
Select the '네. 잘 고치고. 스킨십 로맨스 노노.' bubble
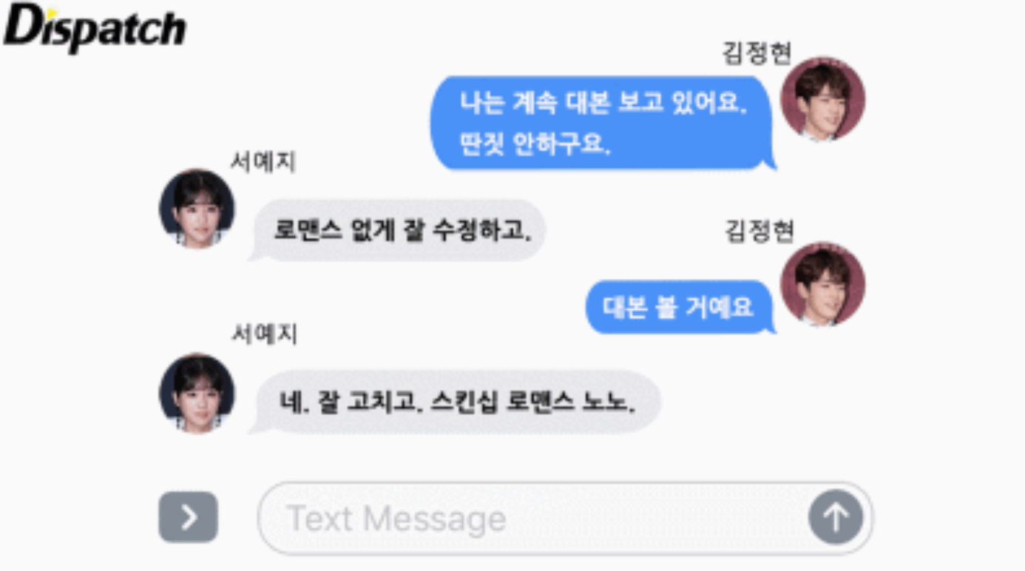tap(455, 402)
